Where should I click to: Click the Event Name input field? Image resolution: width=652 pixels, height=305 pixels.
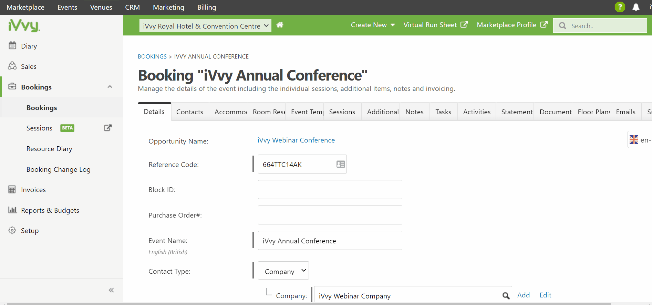point(330,240)
